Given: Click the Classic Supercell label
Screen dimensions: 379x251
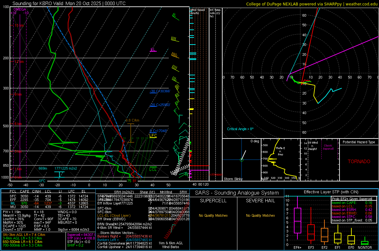Looking at the screenshot, I should tap(328, 147).
